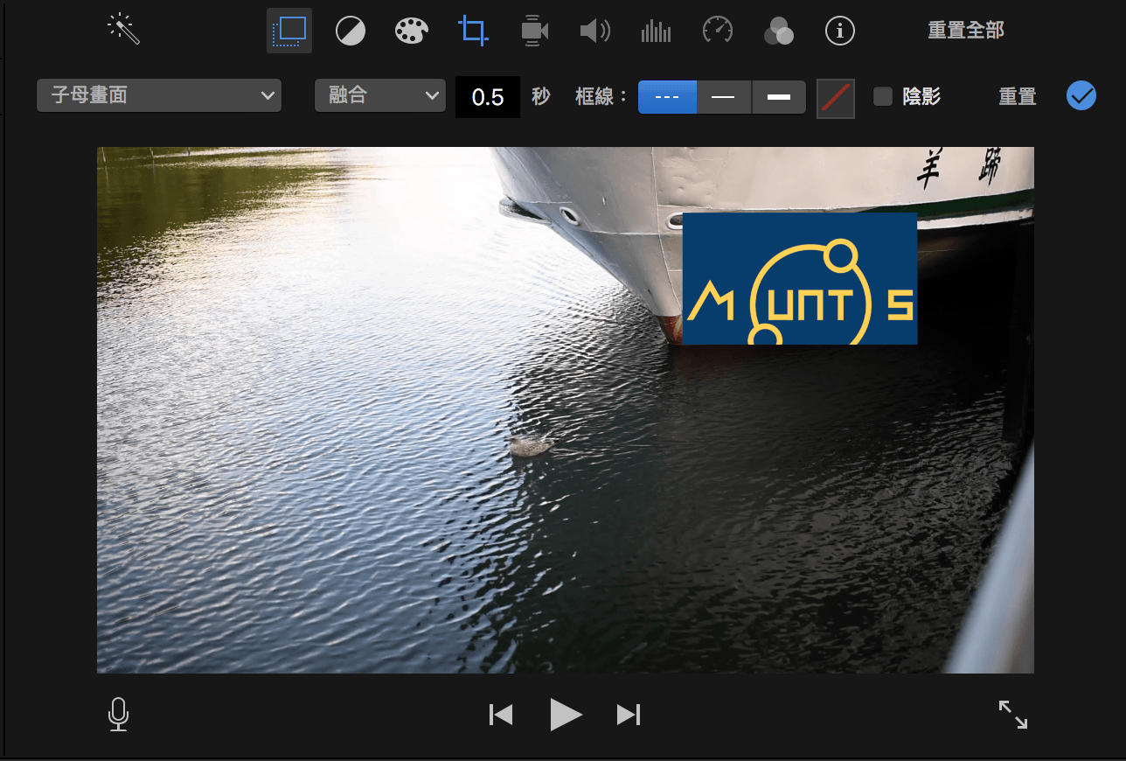Open the border color swatch
This screenshot has height=761, width=1126.
click(x=836, y=98)
